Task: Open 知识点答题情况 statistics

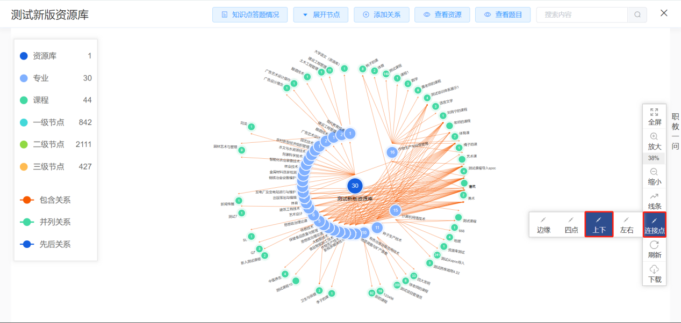Action: 250,14
